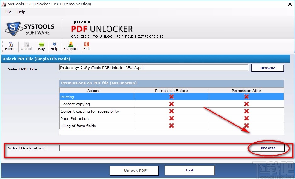This screenshot has width=295, height=179.
Task: Open the Buy basket icon
Action: [x=42, y=46]
